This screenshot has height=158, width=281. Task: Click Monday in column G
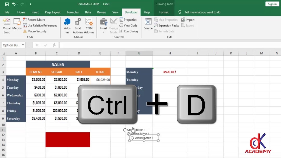point(139,72)
